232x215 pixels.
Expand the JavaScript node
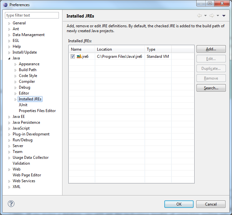coord(9,129)
